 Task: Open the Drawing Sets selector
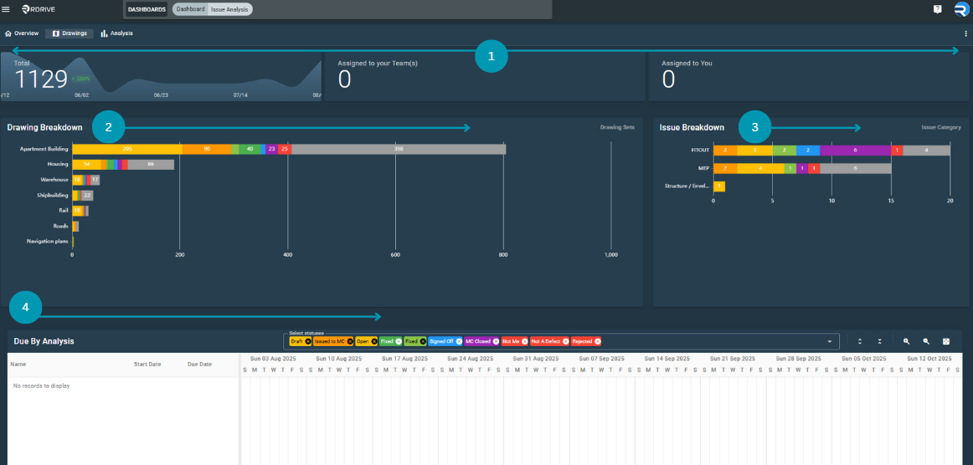pos(617,127)
